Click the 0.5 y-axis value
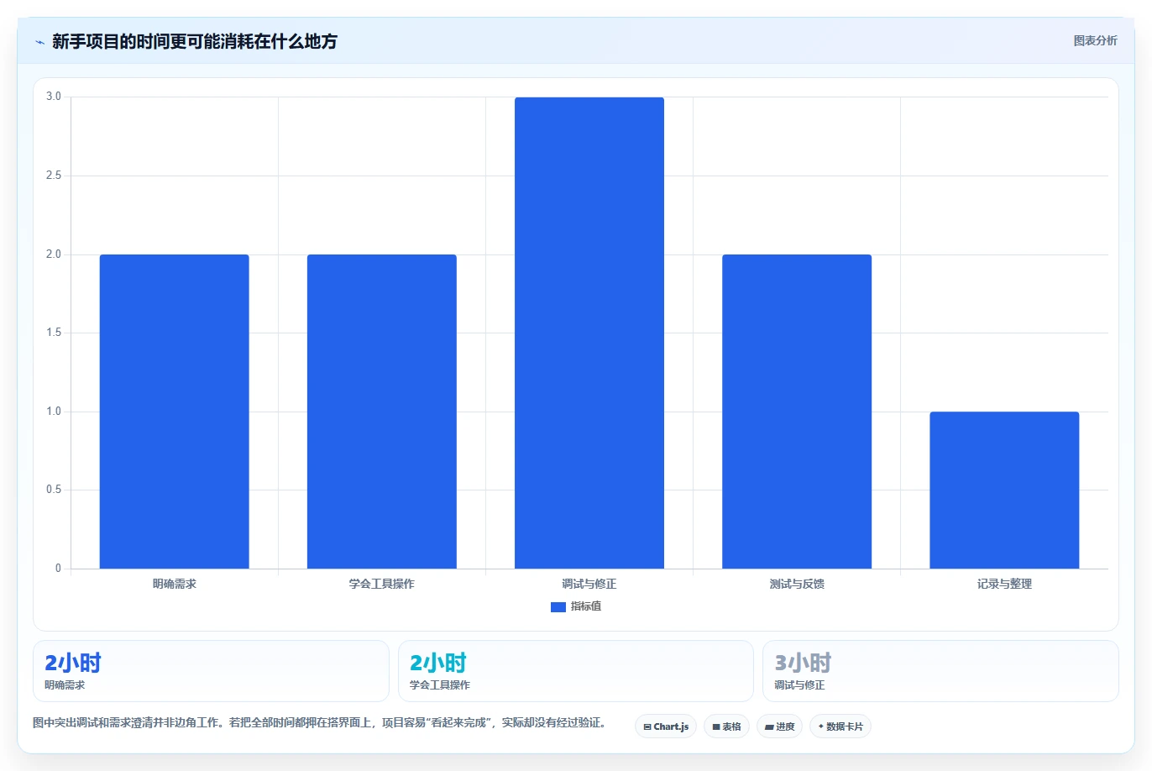The image size is (1152, 771). 54,490
